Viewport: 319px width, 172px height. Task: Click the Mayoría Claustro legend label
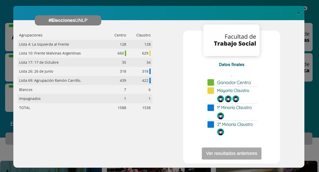(x=233, y=90)
